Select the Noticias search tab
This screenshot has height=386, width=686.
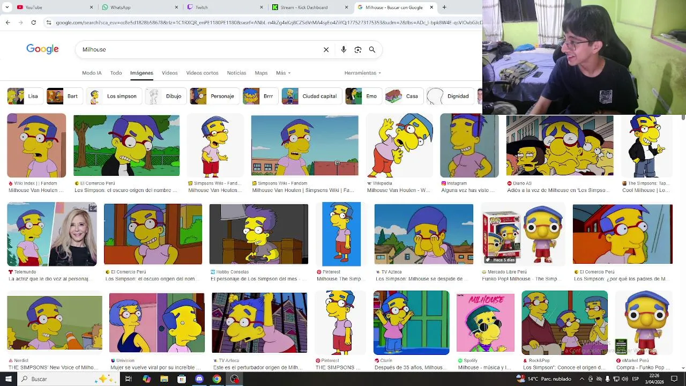point(236,73)
